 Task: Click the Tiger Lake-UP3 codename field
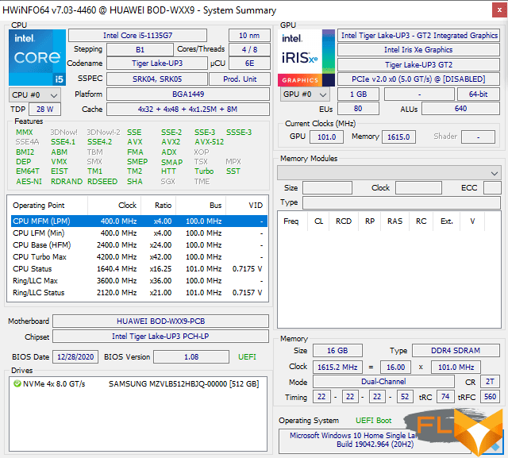[157, 64]
